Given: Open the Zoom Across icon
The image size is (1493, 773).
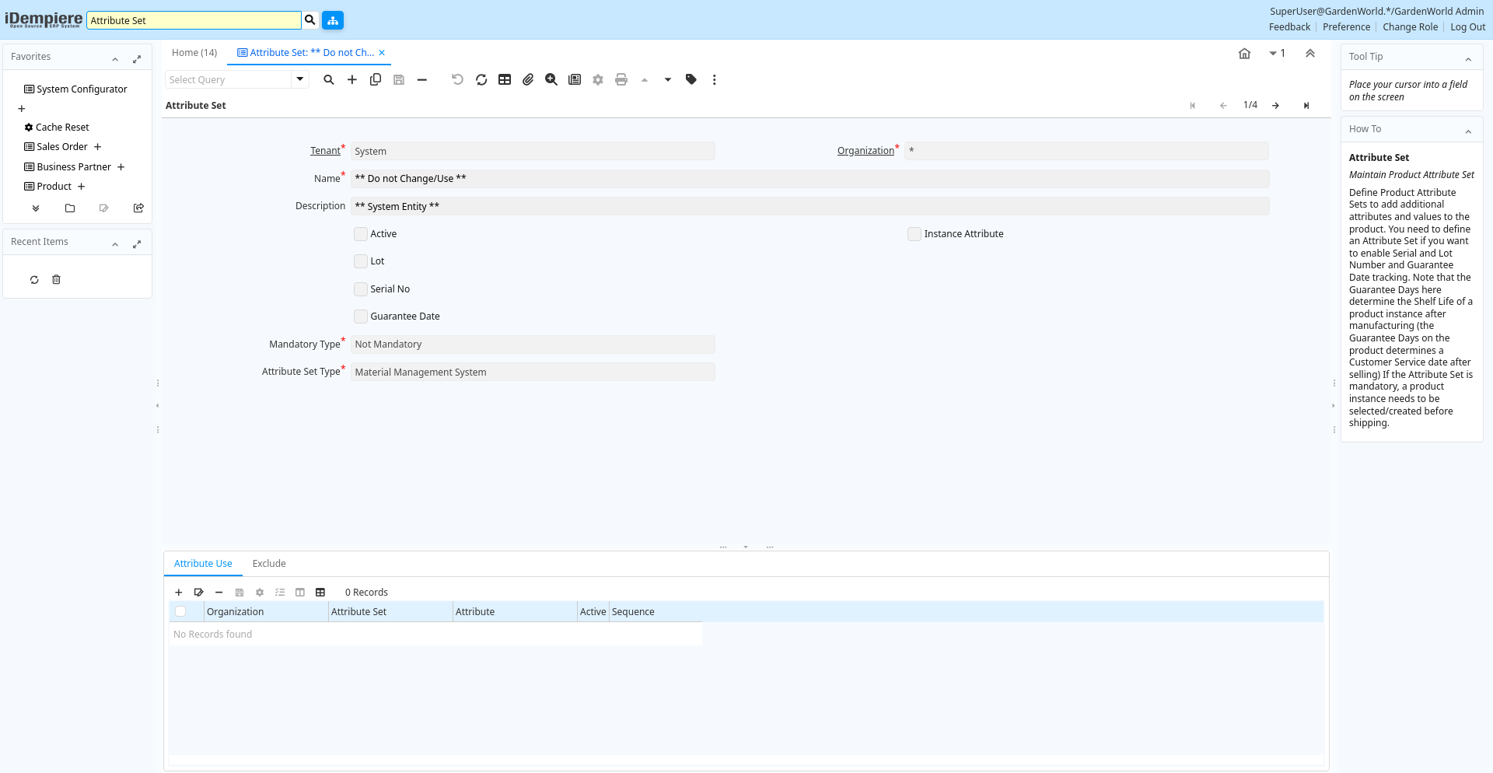Looking at the screenshot, I should coord(551,79).
